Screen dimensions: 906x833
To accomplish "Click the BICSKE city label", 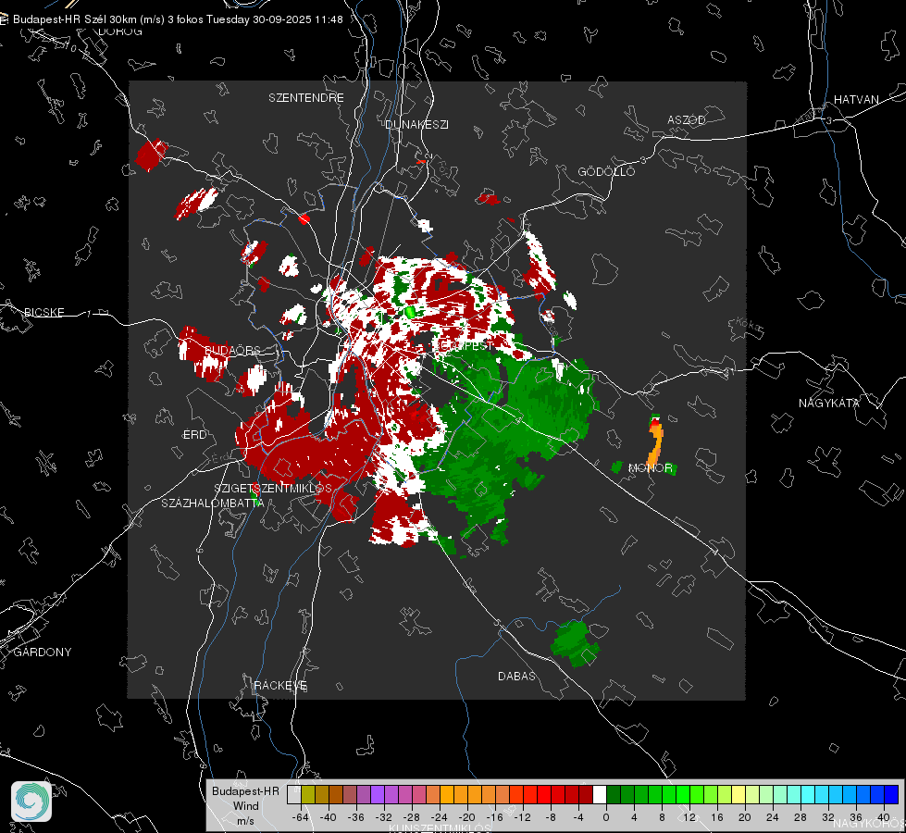I will (x=43, y=312).
